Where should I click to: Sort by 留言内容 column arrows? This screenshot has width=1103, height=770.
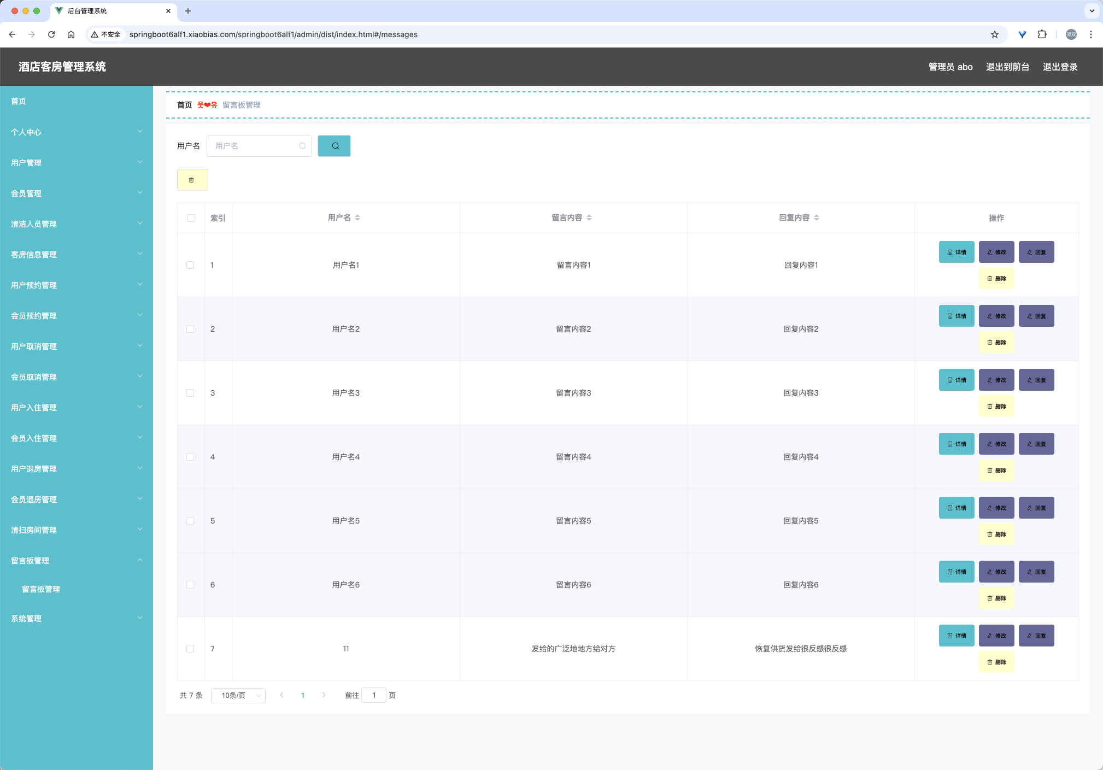click(x=589, y=218)
